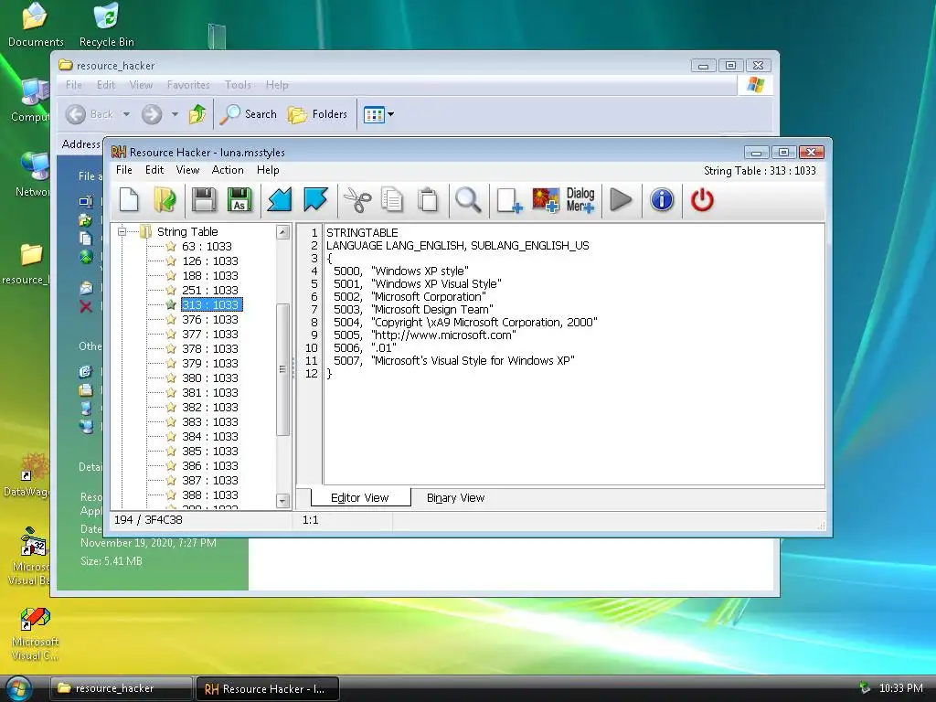The height and width of the screenshot is (702, 936).
Task: Select tree item 380 : 1033
Action: pos(210,378)
